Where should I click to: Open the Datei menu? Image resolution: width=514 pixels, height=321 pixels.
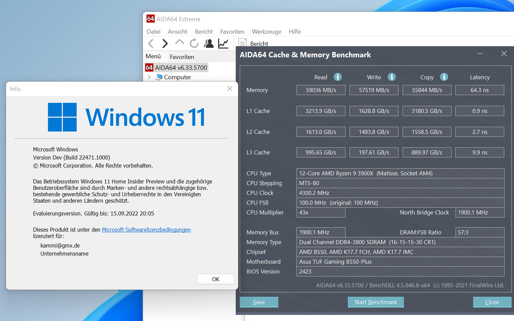click(x=154, y=32)
